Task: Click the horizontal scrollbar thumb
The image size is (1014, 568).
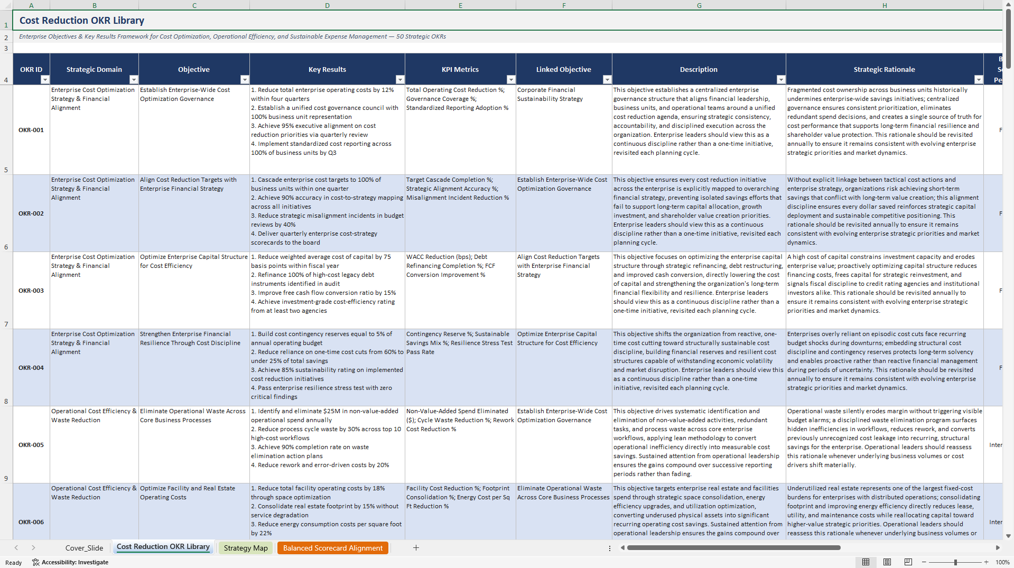Action: pyautogui.click(x=733, y=548)
